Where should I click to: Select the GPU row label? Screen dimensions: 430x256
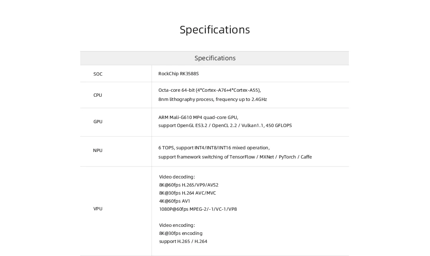click(x=98, y=122)
